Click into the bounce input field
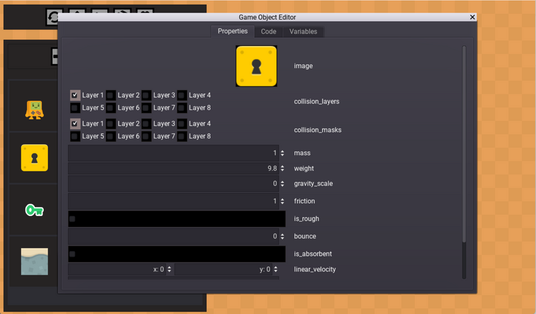The width and height of the screenshot is (536, 314). click(x=173, y=236)
